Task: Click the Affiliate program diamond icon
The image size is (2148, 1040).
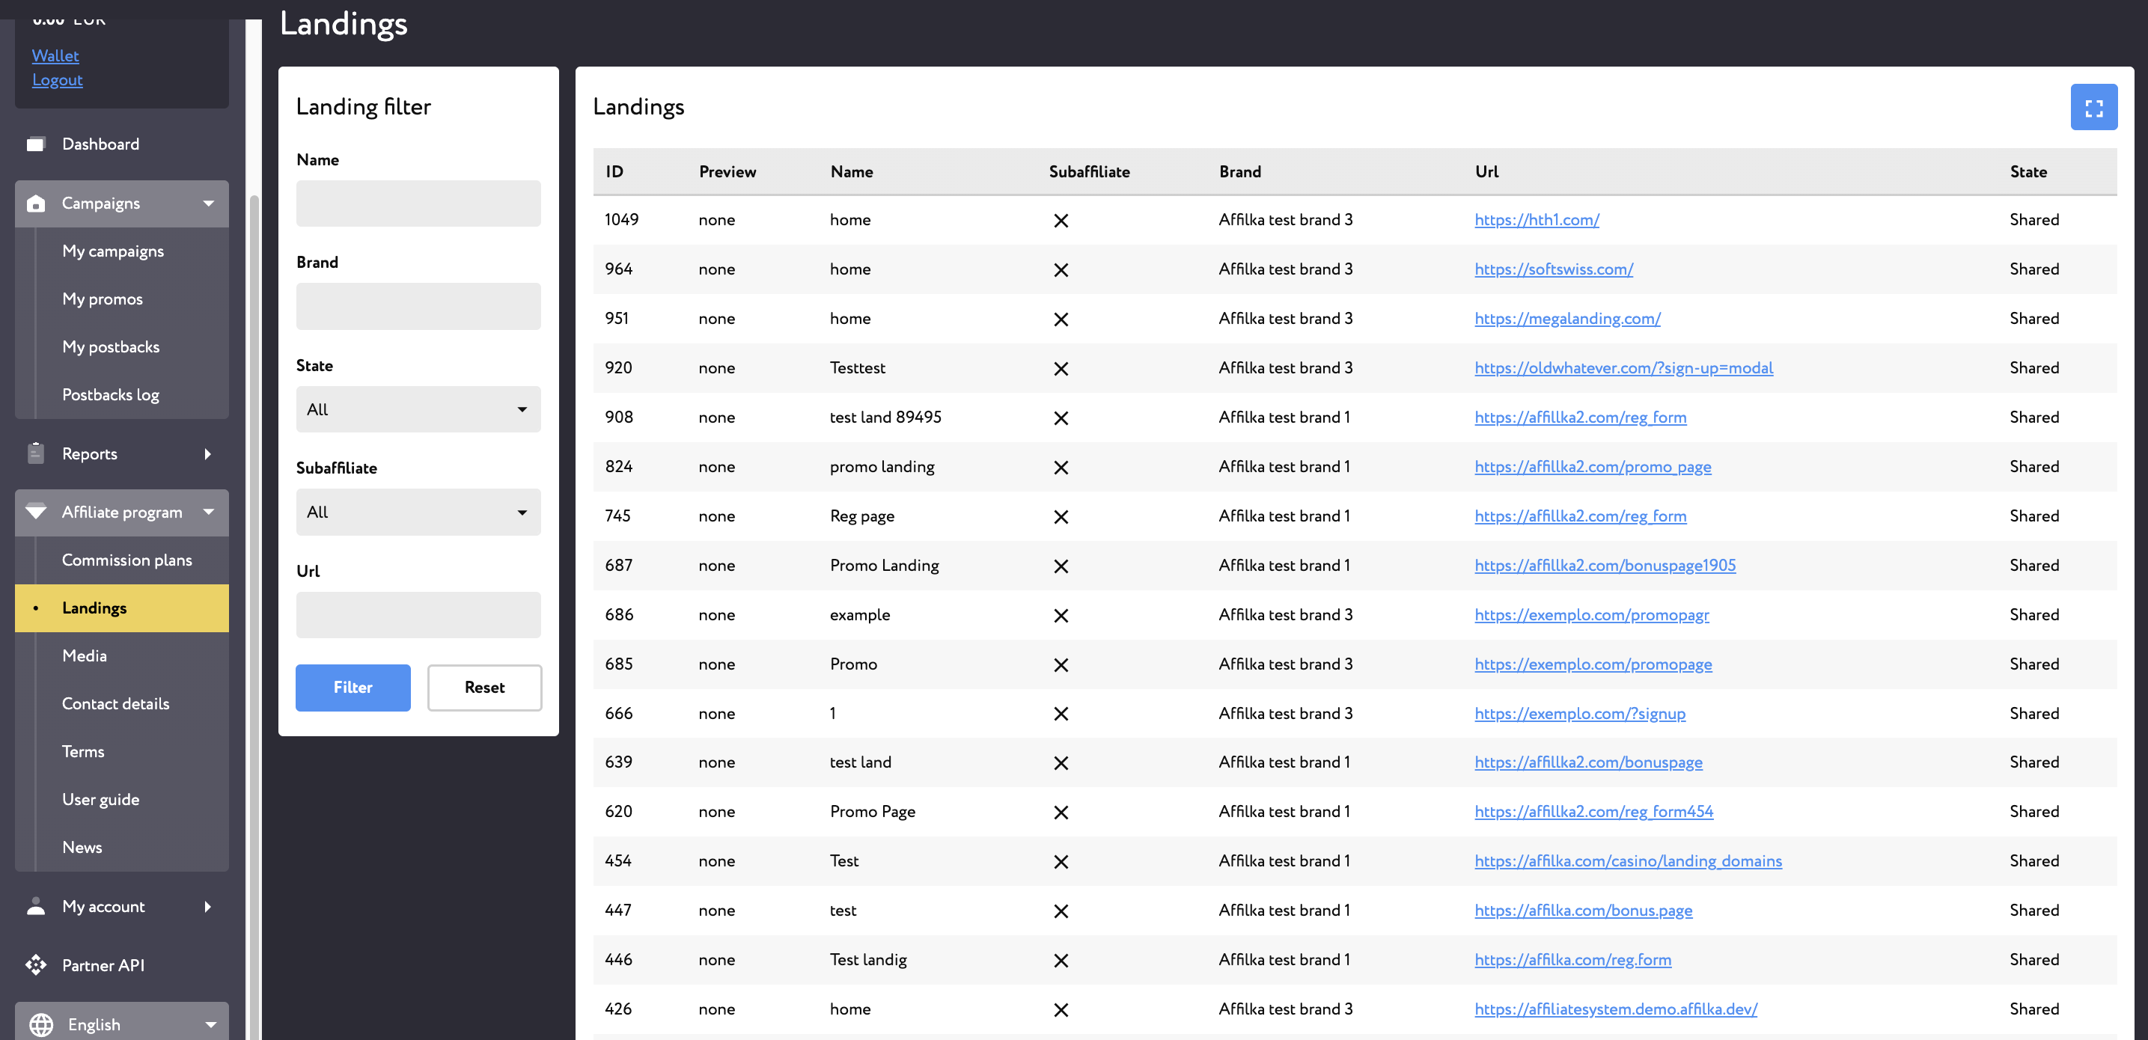Action: (x=36, y=512)
